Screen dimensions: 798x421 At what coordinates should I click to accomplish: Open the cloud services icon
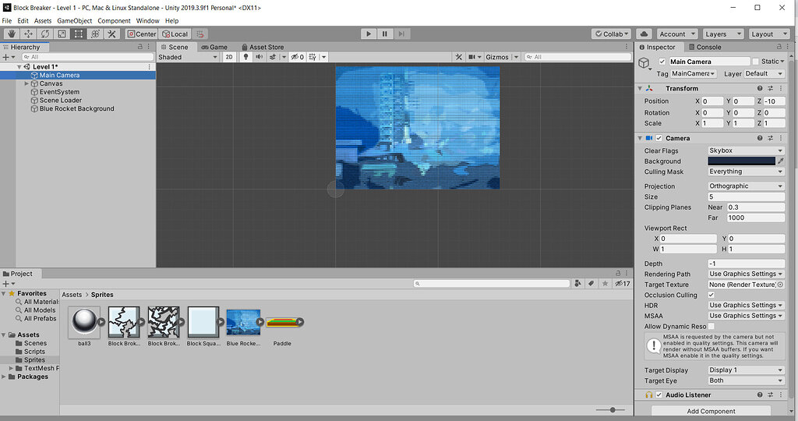tap(644, 34)
